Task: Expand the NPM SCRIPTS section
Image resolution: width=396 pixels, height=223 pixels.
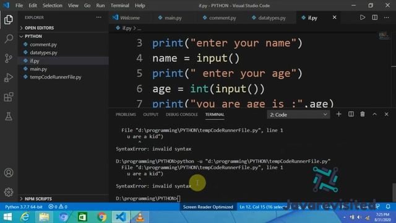Action: click(x=63, y=199)
